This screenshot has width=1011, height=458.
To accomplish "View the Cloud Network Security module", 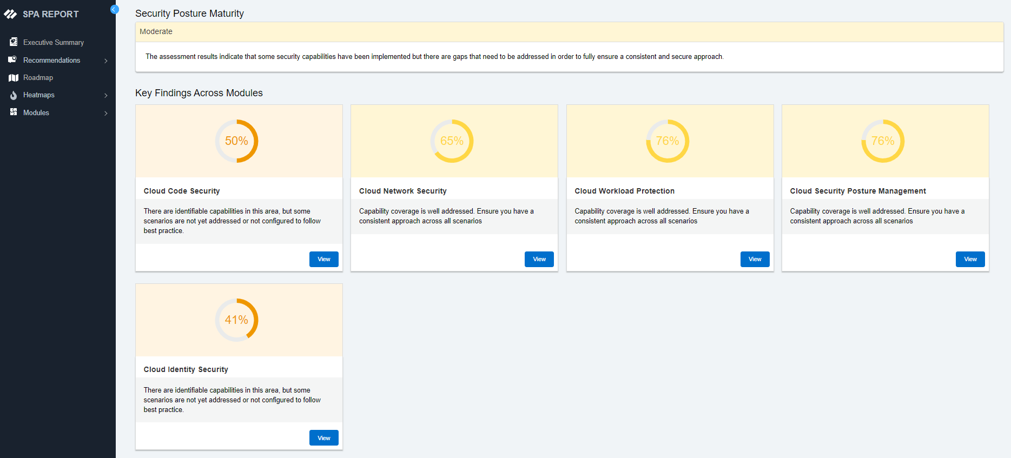I will coord(539,259).
